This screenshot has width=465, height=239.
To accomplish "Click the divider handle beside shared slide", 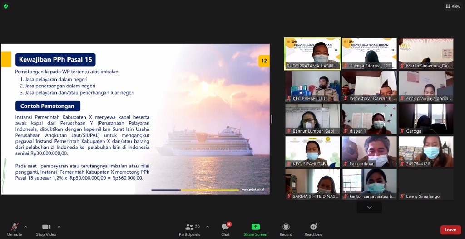I will [272, 119].
